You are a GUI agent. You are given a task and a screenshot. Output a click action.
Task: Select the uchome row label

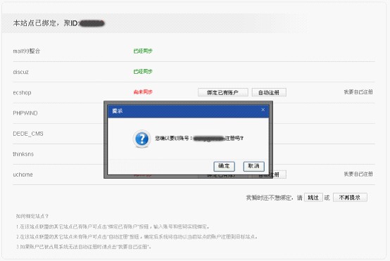coord(23,174)
